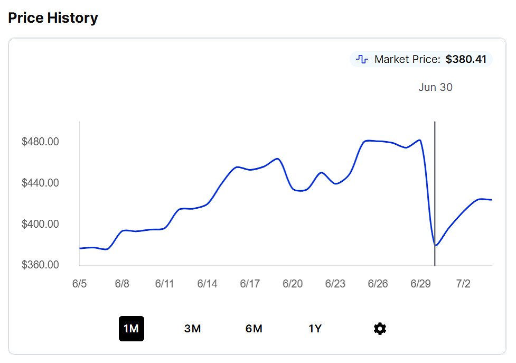Click the 6/26 date axis label
The height and width of the screenshot is (363, 516).
tap(378, 284)
